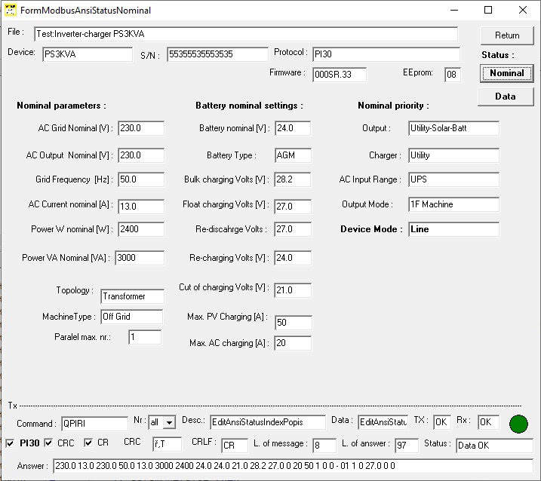Click the Max. AC charging field
541x481 pixels.
[x=293, y=343]
